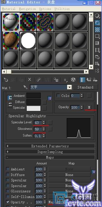Toggle the Ambient-Diffuse lock button

10,98
